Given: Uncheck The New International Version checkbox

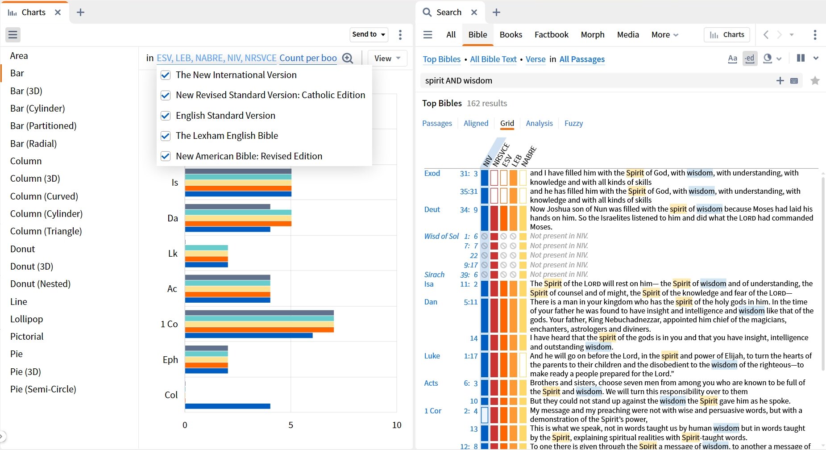Looking at the screenshot, I should (166, 75).
